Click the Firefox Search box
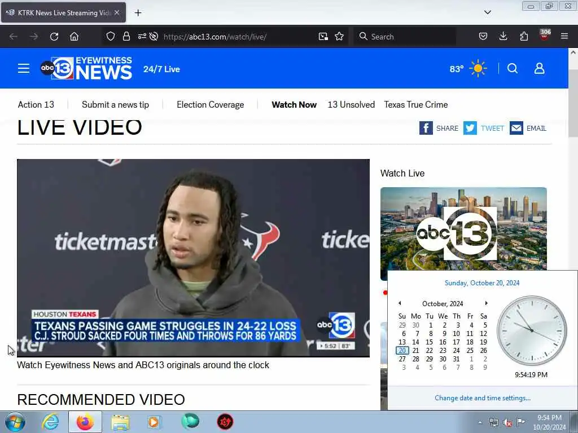 pos(405,37)
